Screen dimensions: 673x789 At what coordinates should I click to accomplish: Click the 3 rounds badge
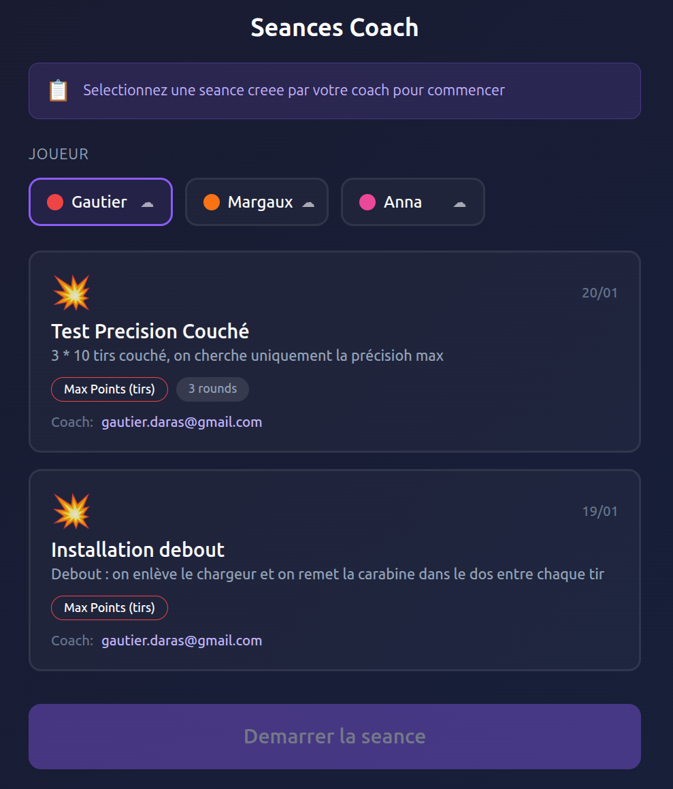[x=212, y=389]
